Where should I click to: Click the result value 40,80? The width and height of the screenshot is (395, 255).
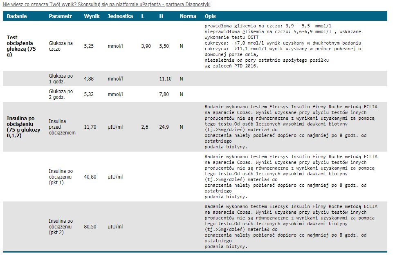[90, 177]
